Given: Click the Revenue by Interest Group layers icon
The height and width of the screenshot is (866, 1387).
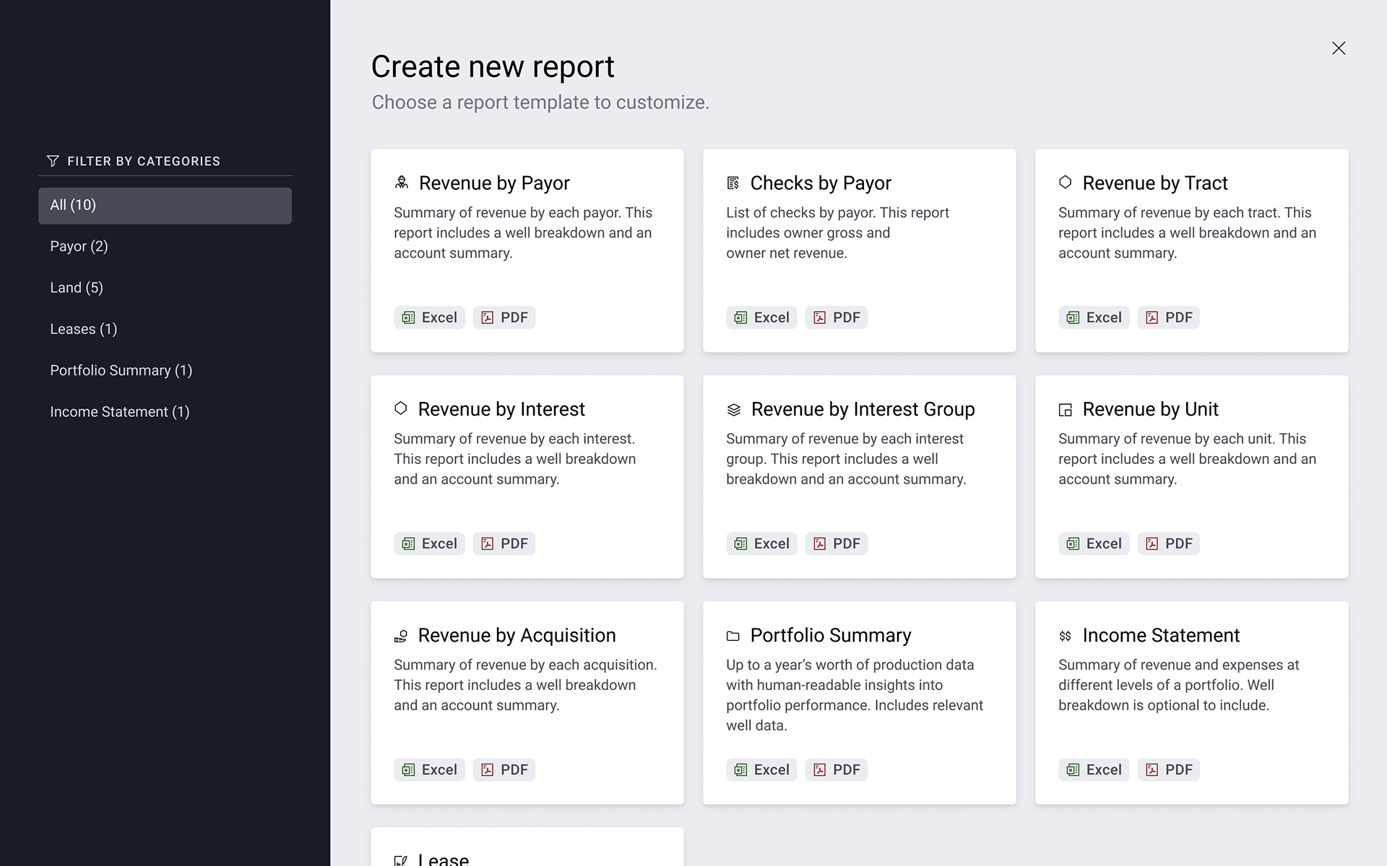Looking at the screenshot, I should pyautogui.click(x=734, y=409).
